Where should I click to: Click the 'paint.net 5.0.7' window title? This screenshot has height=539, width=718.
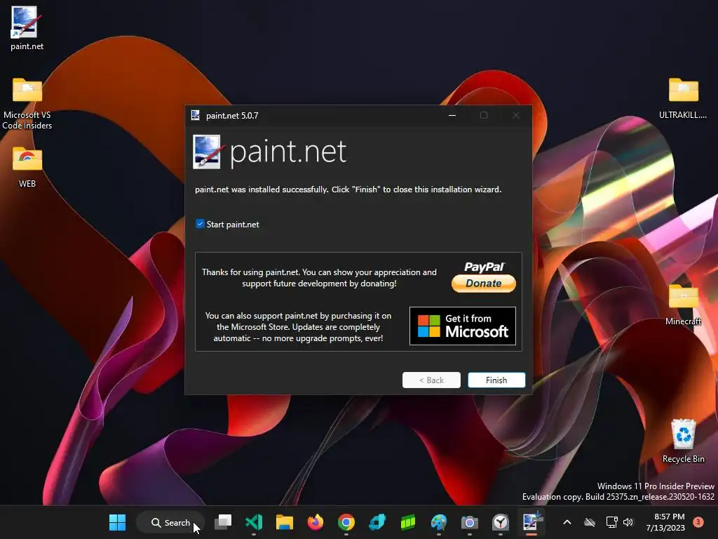click(232, 116)
